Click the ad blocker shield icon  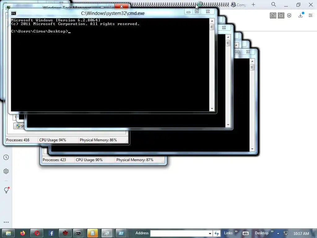[x=289, y=15]
